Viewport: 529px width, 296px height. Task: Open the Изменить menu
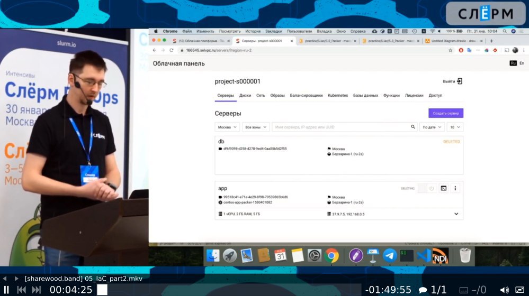pos(205,31)
